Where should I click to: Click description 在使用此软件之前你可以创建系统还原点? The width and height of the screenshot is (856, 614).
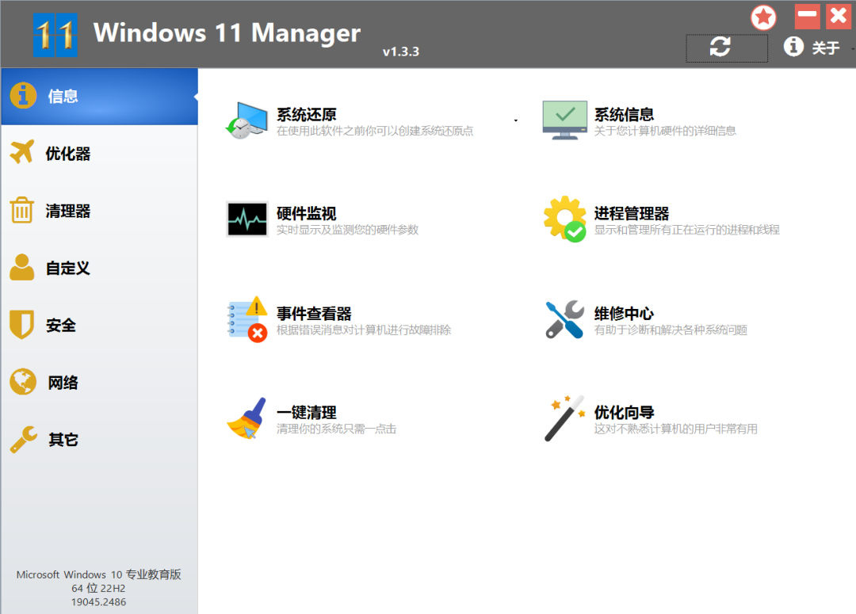[374, 131]
